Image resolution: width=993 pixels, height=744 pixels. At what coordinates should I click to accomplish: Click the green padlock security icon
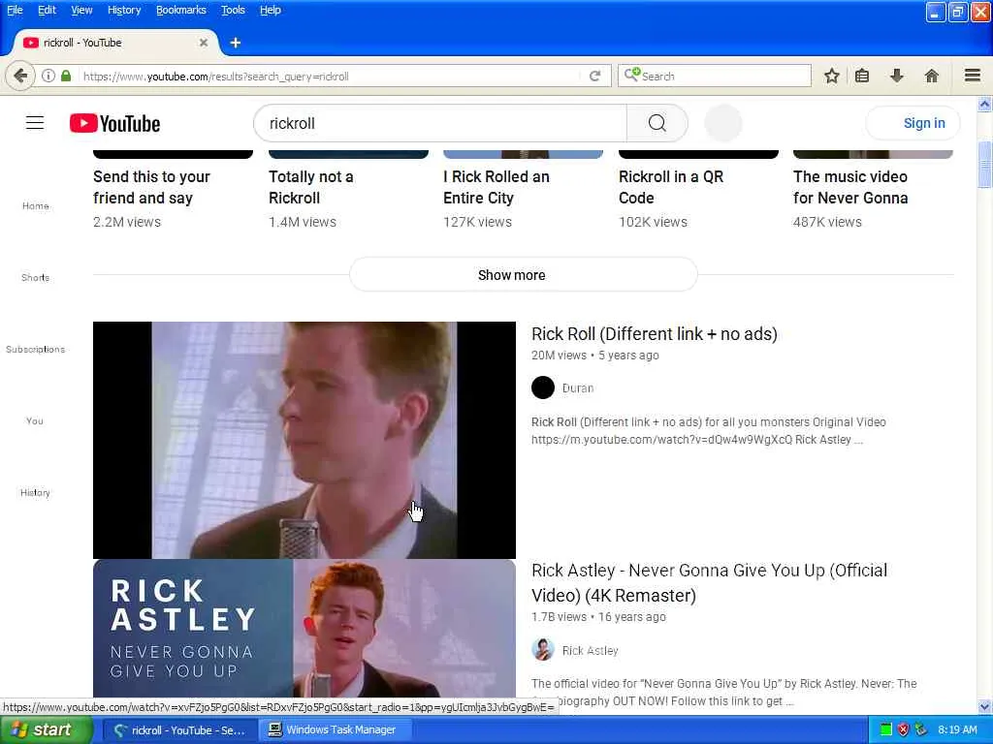(x=66, y=76)
